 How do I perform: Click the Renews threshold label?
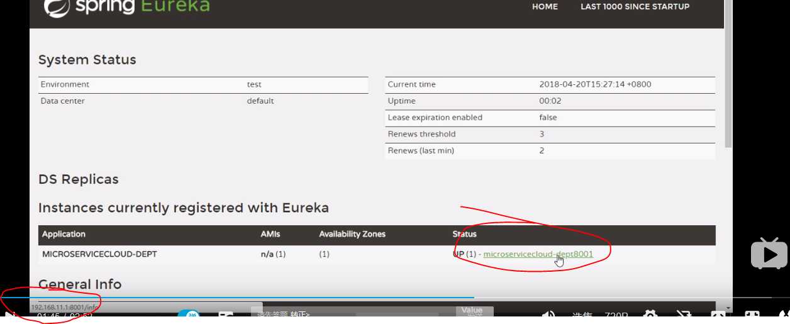point(421,134)
